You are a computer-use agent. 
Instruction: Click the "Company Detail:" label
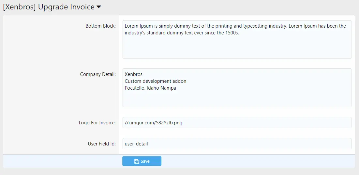pyautogui.click(x=97, y=74)
